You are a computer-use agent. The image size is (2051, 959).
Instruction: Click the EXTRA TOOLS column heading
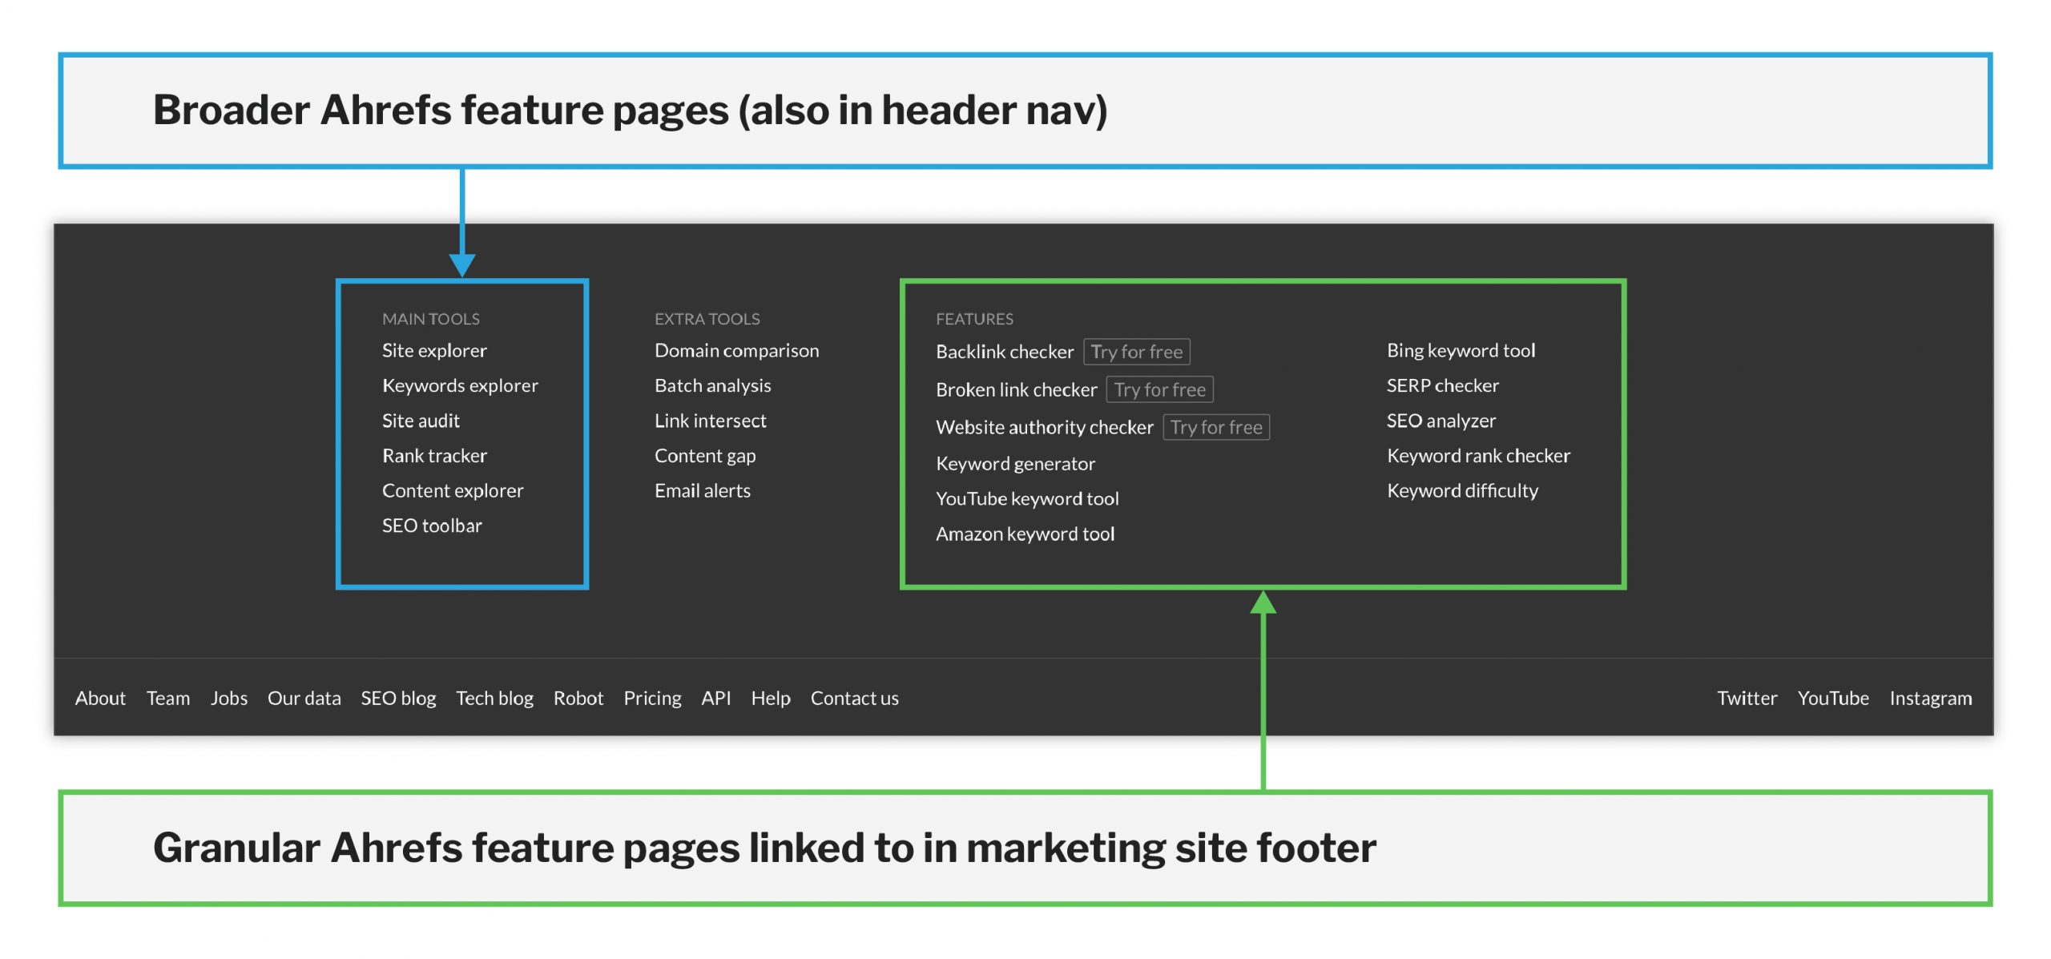coord(707,319)
